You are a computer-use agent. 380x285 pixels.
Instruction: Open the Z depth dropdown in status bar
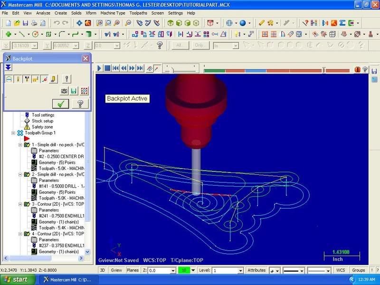tap(173, 270)
